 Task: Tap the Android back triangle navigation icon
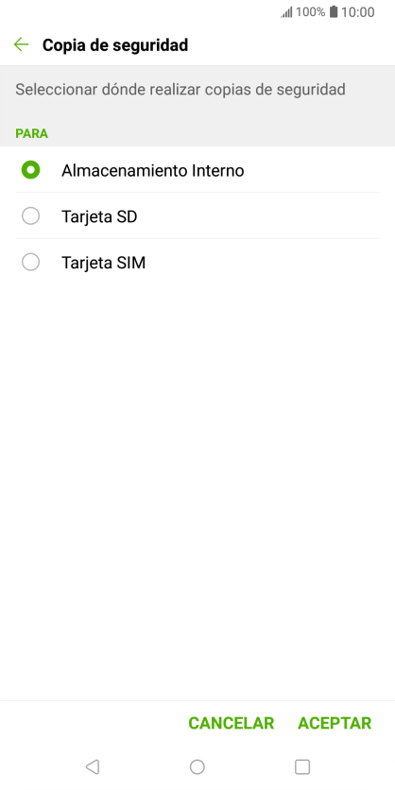pyautogui.click(x=93, y=766)
